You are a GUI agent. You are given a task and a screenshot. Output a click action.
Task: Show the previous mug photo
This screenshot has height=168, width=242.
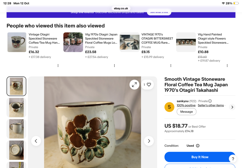36,141
